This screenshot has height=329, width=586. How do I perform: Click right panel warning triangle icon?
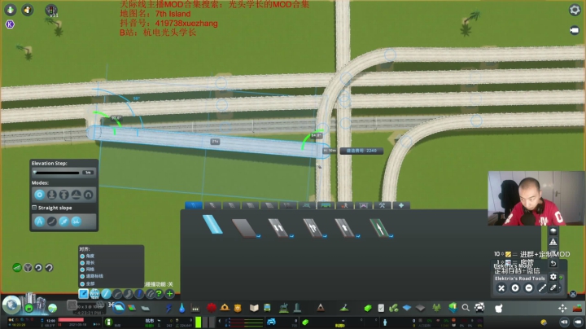click(553, 242)
